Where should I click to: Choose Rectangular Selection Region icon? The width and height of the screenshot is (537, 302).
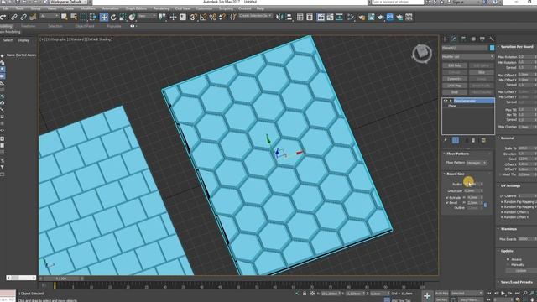83,17
